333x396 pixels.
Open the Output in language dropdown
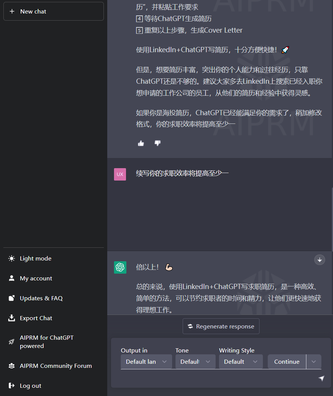coord(146,361)
